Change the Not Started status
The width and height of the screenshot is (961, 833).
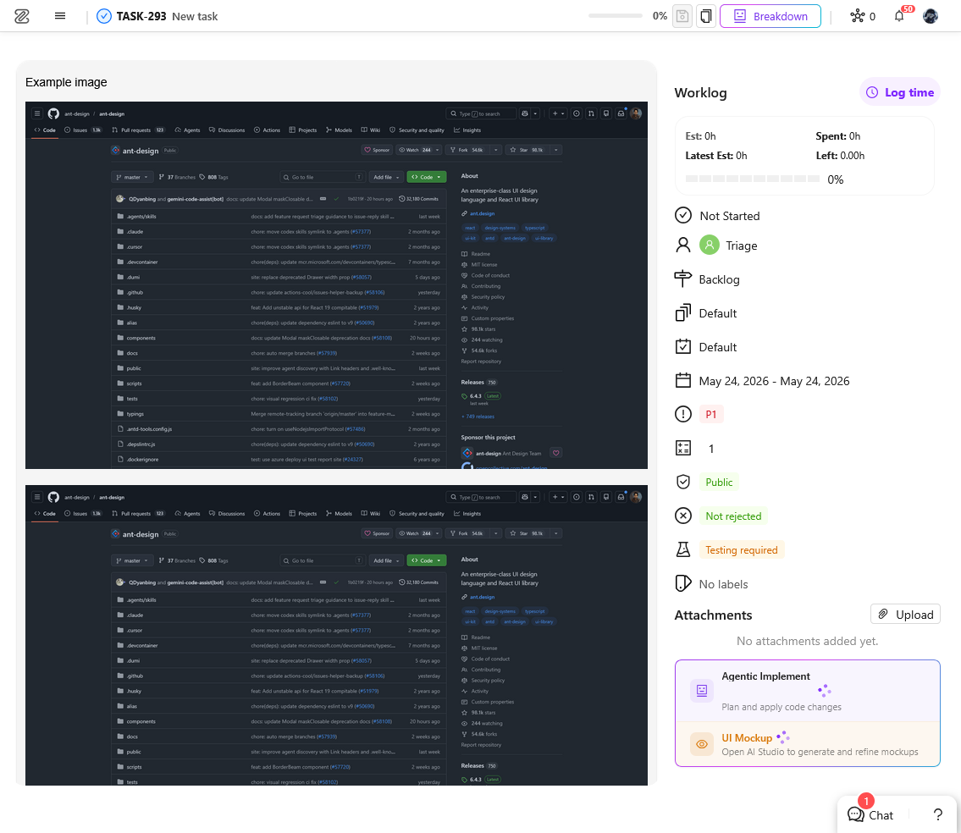(x=729, y=216)
